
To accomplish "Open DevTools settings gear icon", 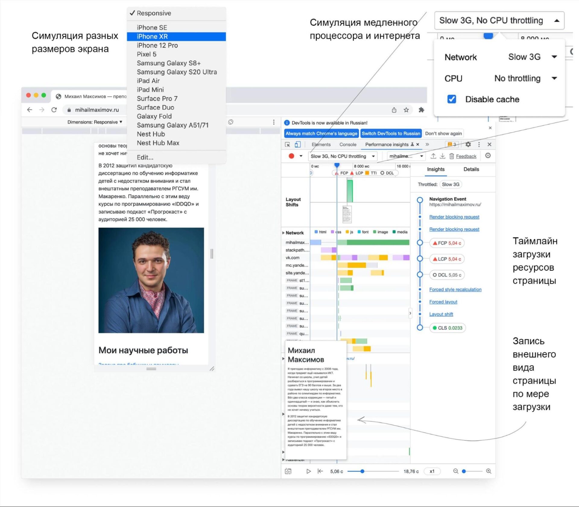I will [468, 145].
